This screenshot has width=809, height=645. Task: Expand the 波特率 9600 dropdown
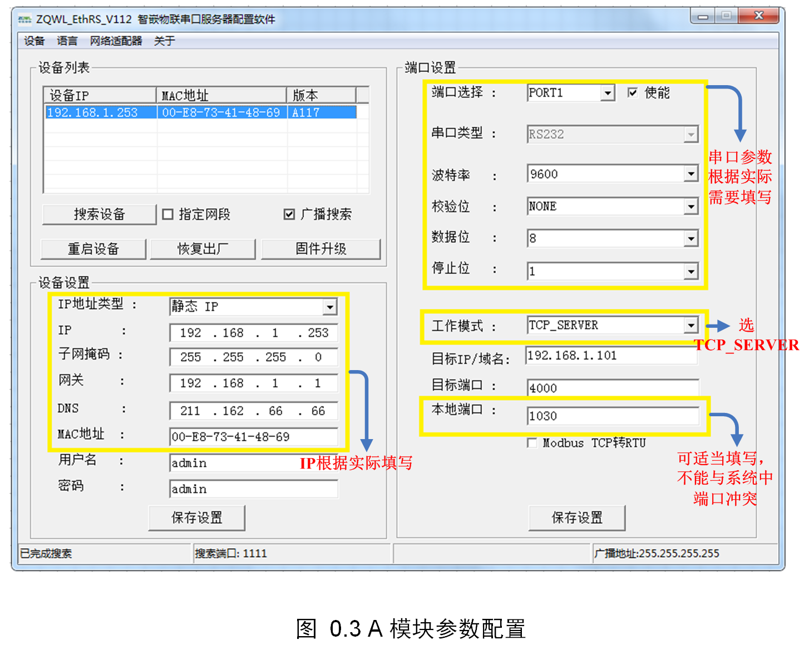pos(690,174)
